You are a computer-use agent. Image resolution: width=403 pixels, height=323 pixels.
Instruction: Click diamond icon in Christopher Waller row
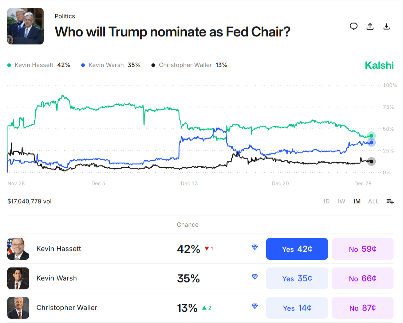click(255, 306)
